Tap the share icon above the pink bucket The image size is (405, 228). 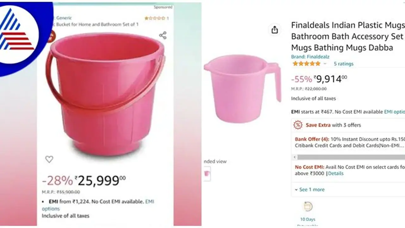pos(163,35)
